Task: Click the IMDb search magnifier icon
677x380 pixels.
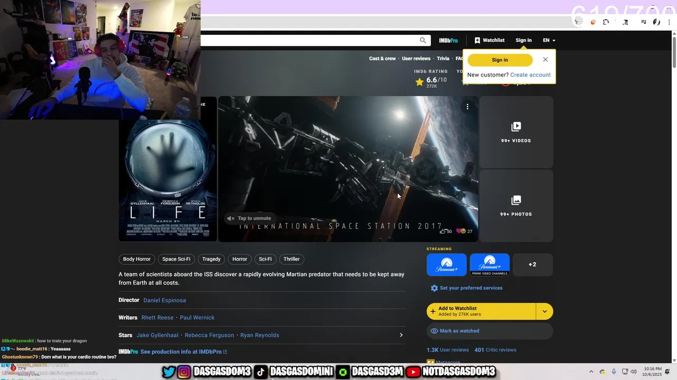Action: (x=423, y=40)
